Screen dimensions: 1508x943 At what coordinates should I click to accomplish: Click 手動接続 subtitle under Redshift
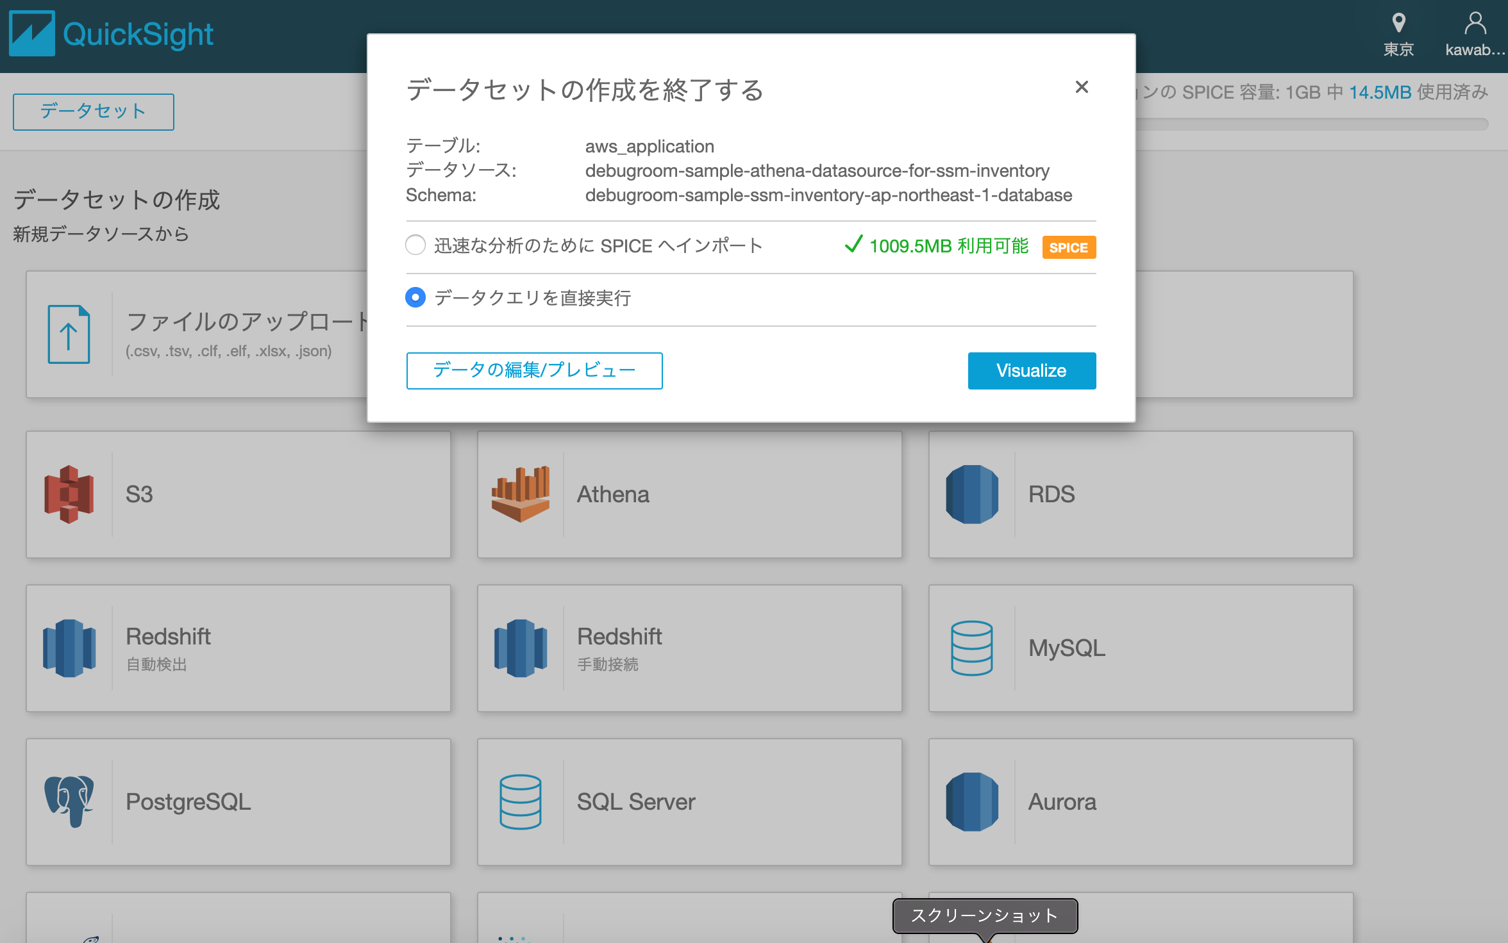(x=608, y=664)
